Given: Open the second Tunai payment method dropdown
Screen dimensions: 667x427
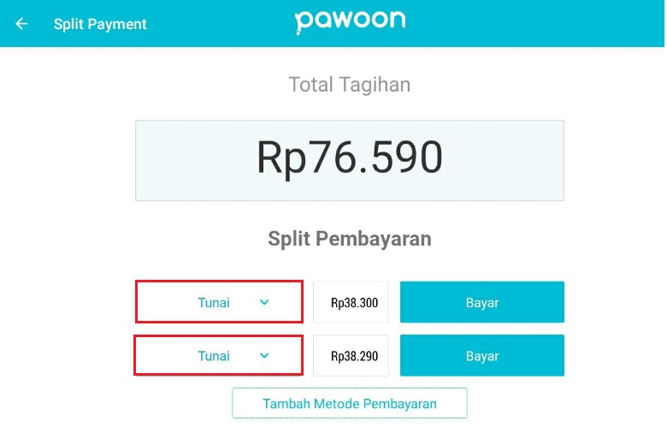Looking at the screenshot, I should tap(218, 355).
